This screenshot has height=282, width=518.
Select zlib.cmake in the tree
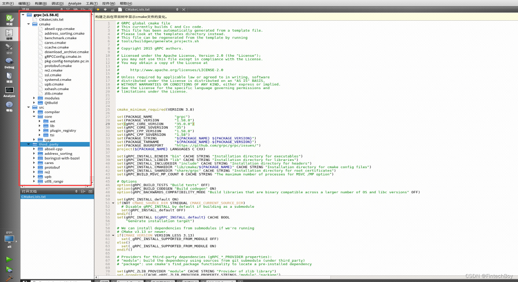click(54, 94)
